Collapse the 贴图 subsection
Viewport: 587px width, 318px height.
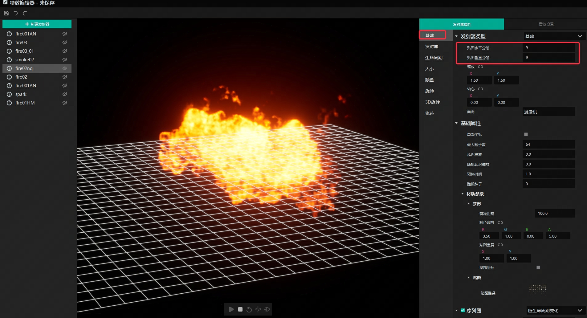[469, 278]
